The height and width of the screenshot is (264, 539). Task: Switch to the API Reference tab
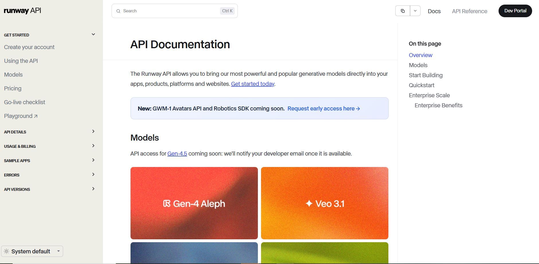tap(469, 11)
